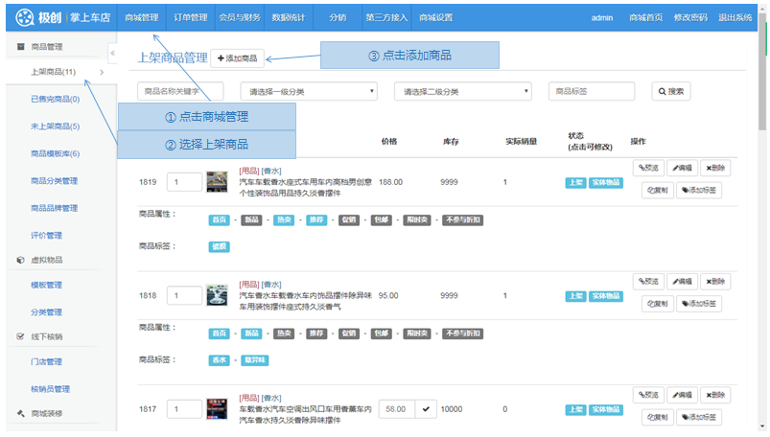The width and height of the screenshot is (770, 437).
Task: Copy product 1819
Action: pos(657,190)
